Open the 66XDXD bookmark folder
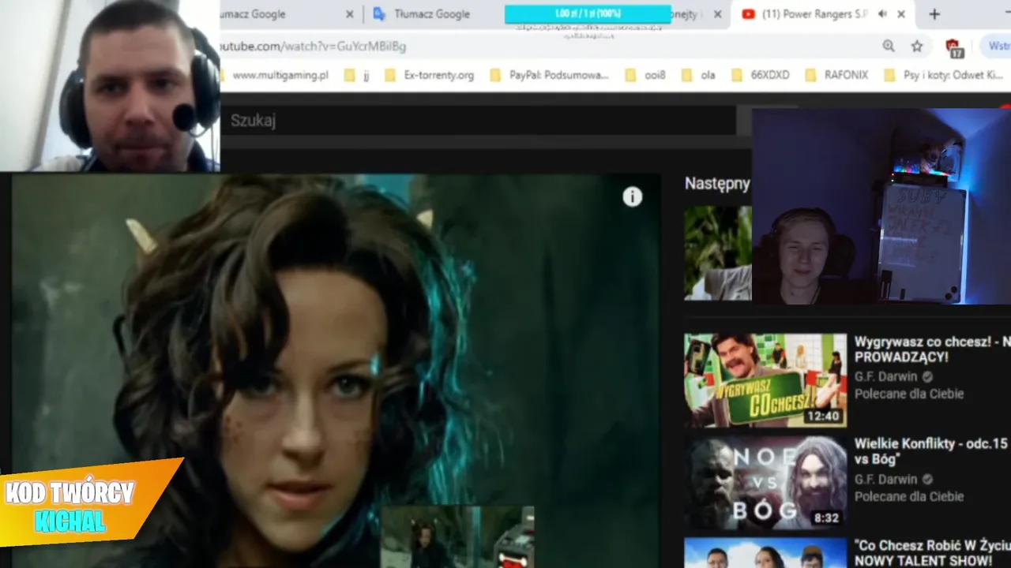1011x568 pixels. (x=761, y=76)
